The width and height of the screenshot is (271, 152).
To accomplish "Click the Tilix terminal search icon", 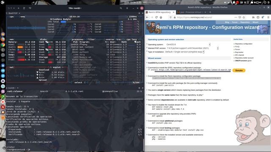I will click(x=121, y=8).
